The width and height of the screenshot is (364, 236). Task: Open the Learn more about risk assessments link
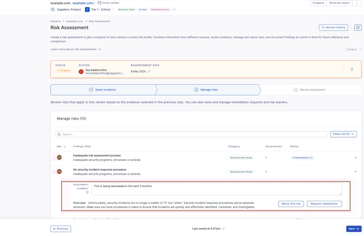click(x=76, y=49)
